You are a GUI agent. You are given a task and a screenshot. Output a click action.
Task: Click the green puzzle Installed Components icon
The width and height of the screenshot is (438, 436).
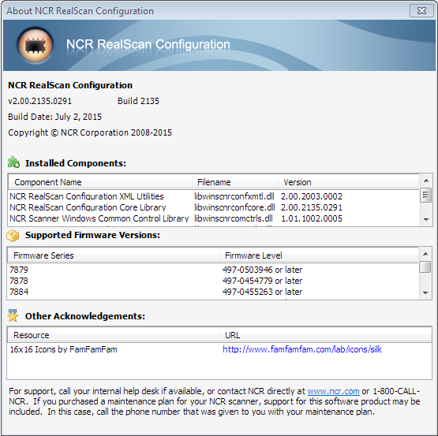13,162
